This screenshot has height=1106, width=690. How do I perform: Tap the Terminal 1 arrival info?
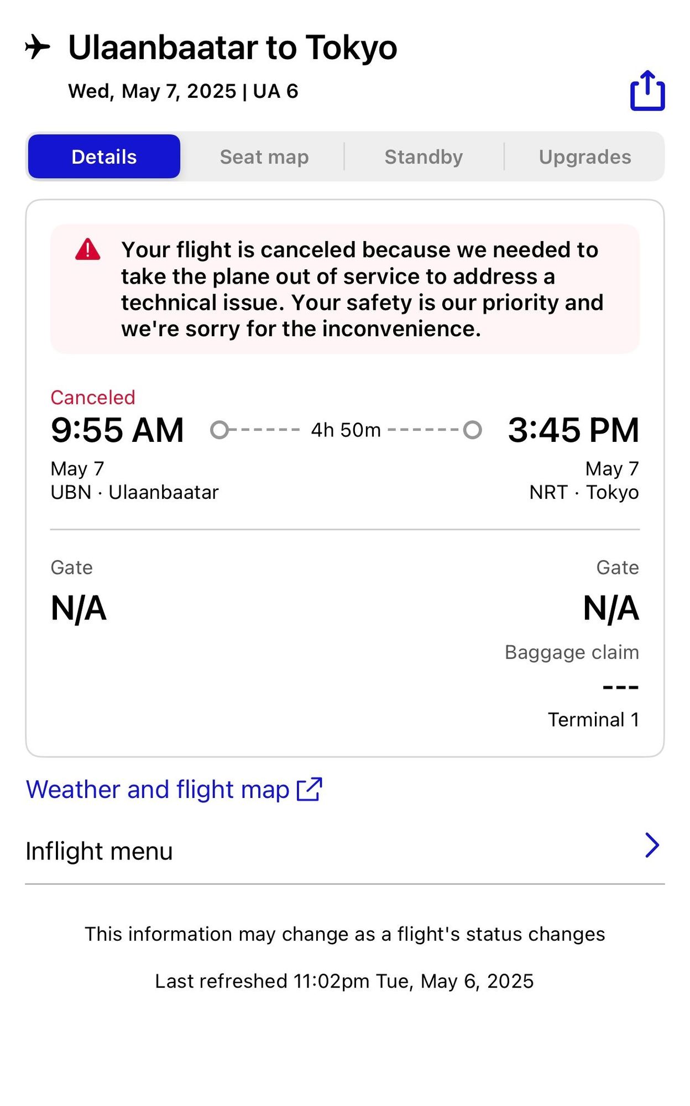[x=593, y=719]
